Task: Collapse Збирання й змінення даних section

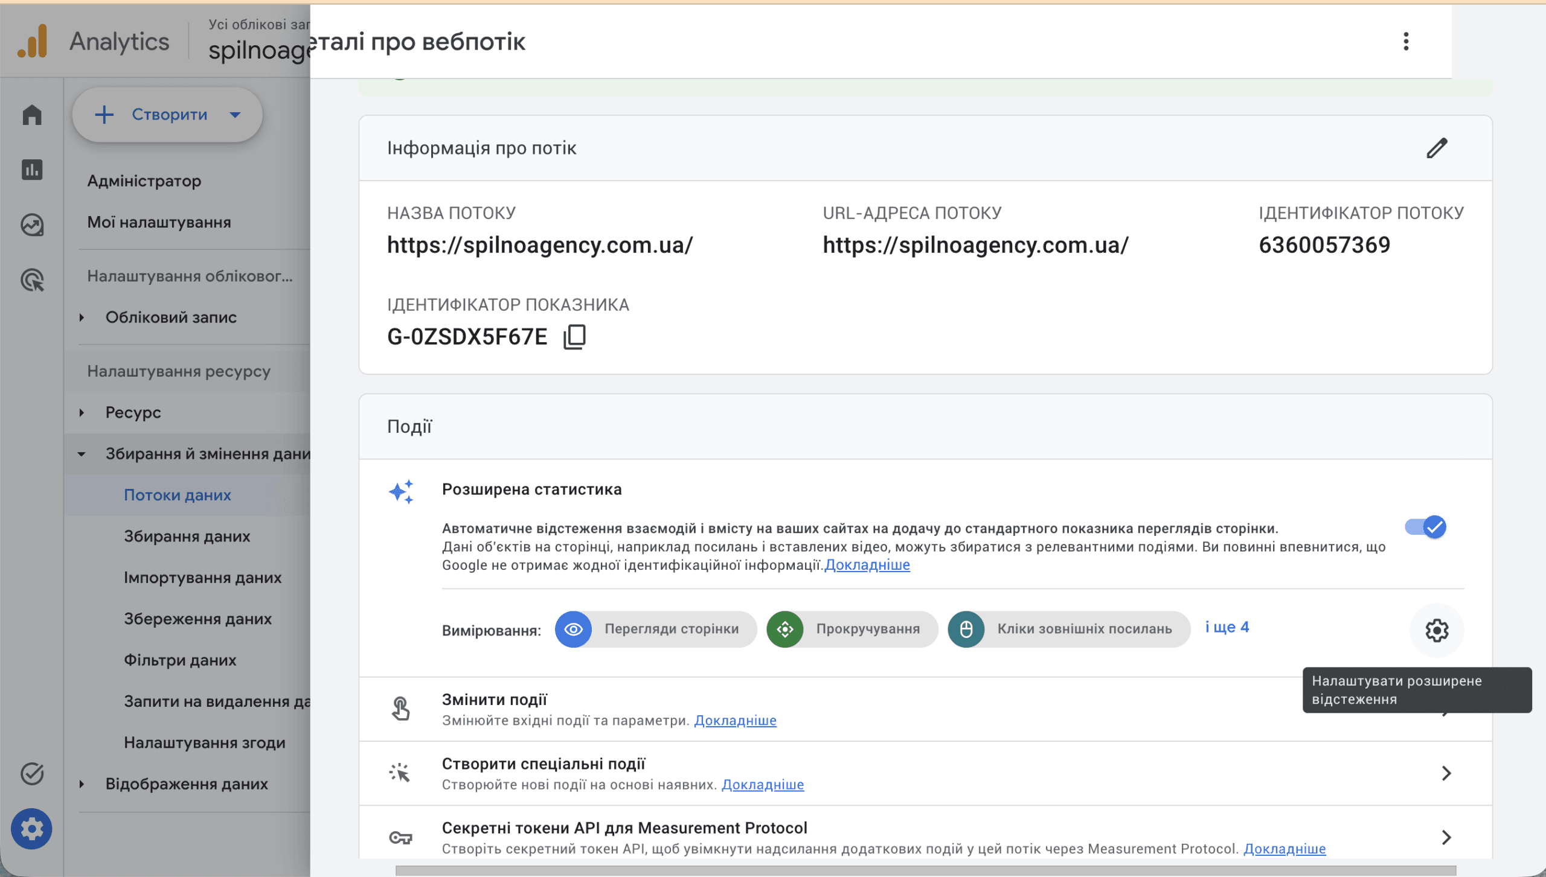Action: pyautogui.click(x=82, y=454)
